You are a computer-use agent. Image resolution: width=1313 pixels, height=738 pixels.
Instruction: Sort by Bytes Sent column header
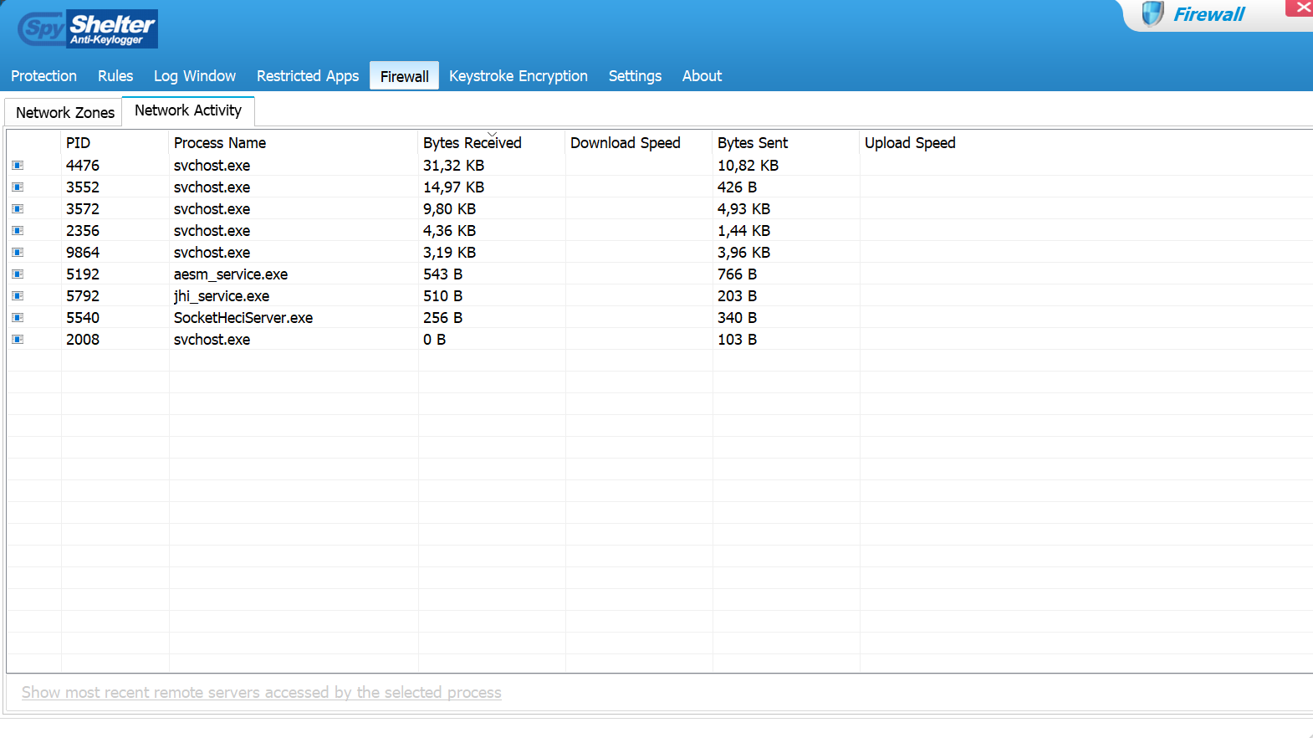coord(752,143)
